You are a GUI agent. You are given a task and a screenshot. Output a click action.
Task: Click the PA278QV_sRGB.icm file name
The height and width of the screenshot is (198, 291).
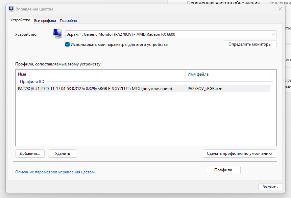point(205,89)
